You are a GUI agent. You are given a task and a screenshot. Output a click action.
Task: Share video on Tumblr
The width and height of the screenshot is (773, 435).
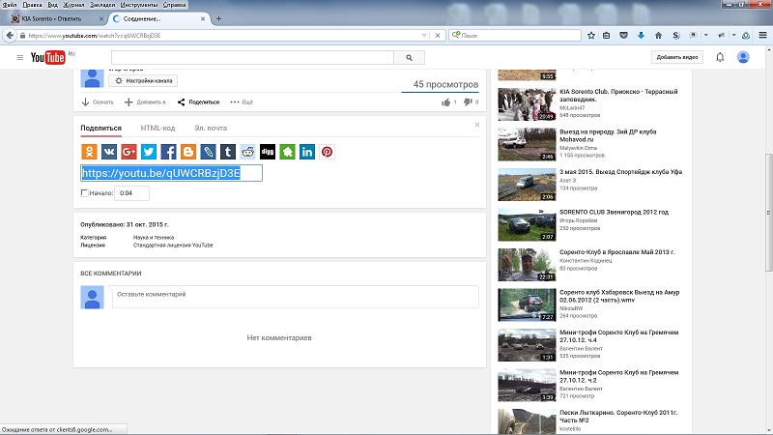(x=227, y=152)
